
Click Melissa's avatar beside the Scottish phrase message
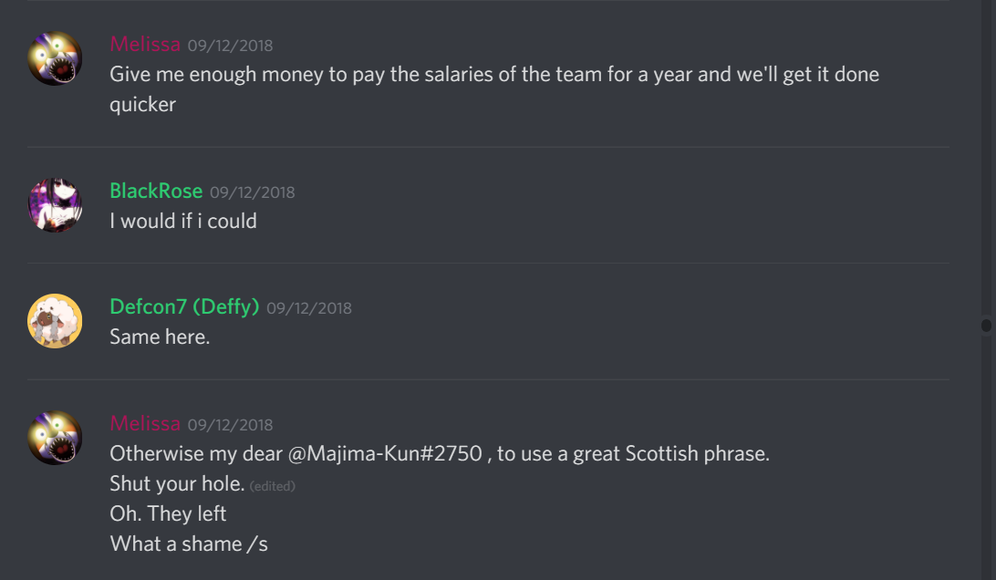[56, 438]
